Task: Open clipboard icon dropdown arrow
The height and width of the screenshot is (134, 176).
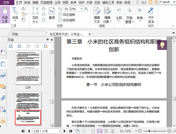Action: pyautogui.click(x=27, y=14)
